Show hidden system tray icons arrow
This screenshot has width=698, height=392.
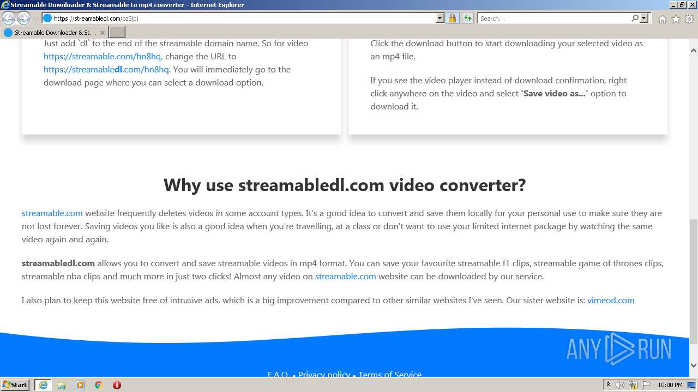tap(608, 385)
